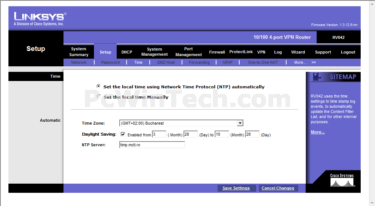Click the daylight saving end day field

[252, 134]
